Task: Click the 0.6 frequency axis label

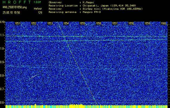Action: pos(2,103)
